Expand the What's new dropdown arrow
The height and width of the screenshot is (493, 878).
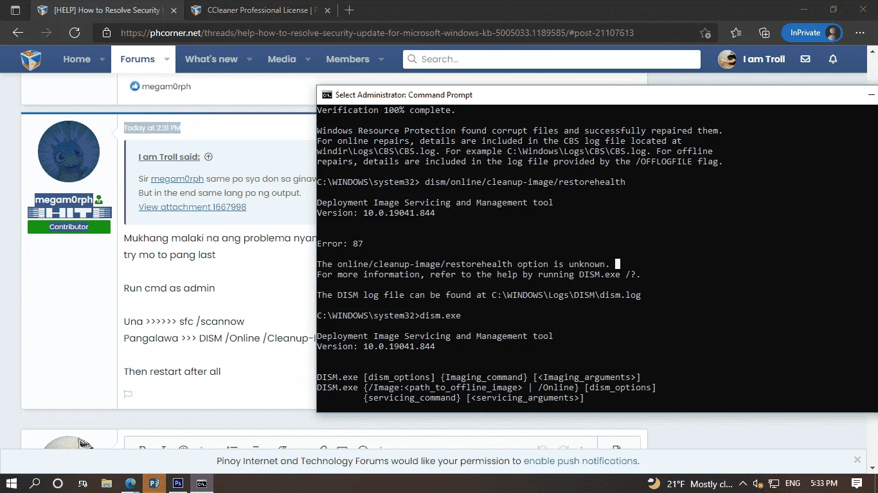[249, 59]
